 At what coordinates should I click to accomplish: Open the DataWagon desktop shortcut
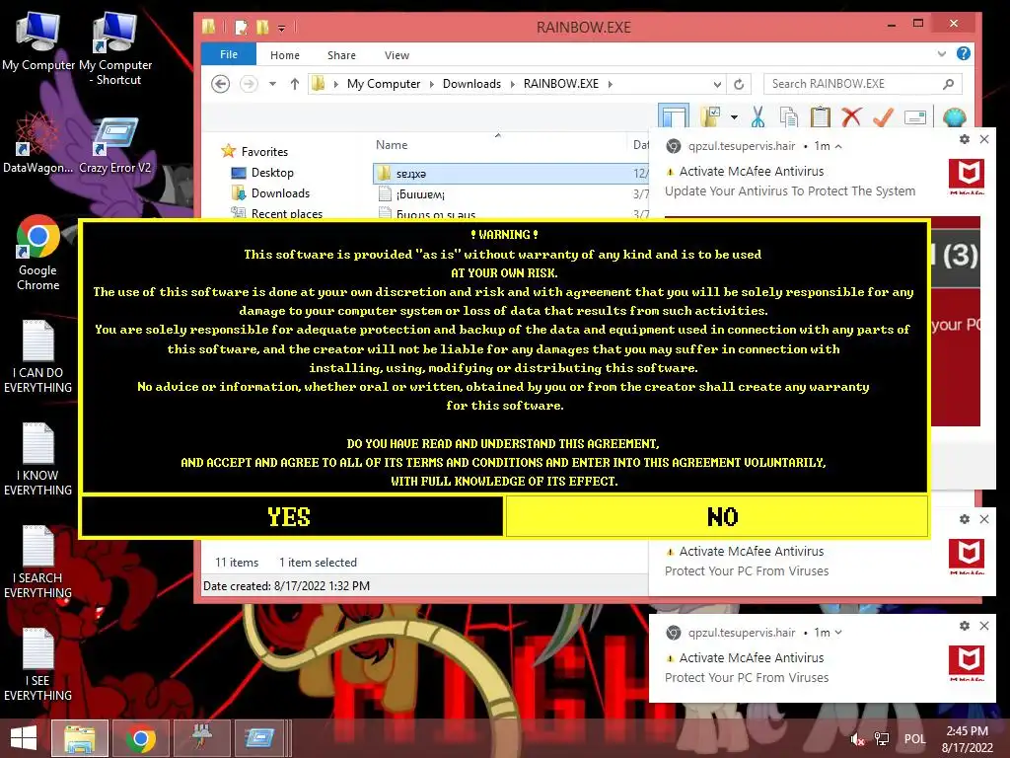coord(37,142)
